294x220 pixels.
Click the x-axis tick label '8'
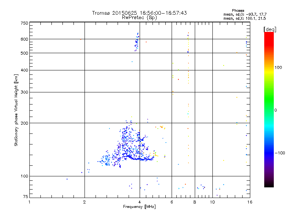(195, 202)
